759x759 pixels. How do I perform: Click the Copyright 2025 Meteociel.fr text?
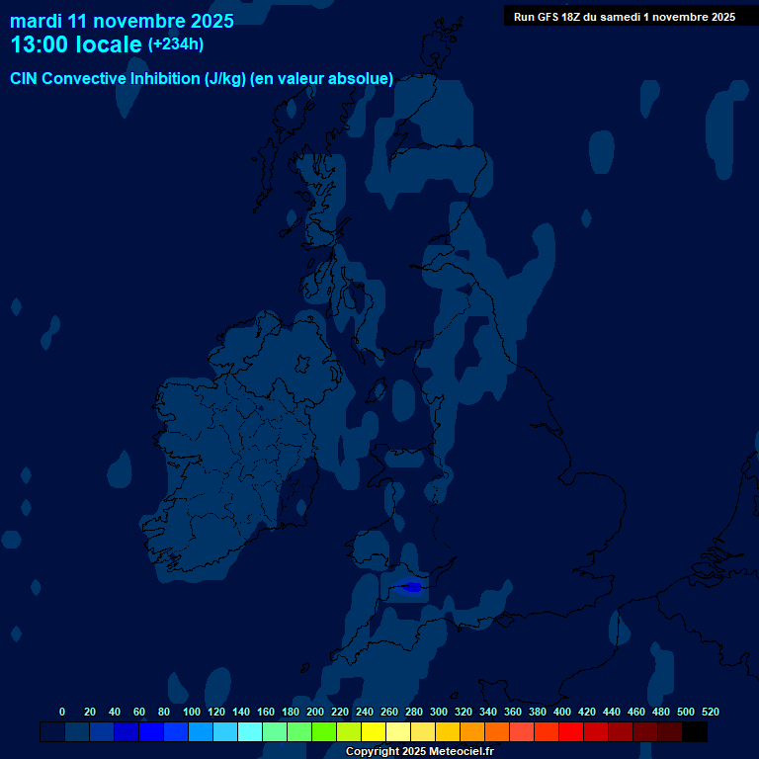[x=419, y=751]
